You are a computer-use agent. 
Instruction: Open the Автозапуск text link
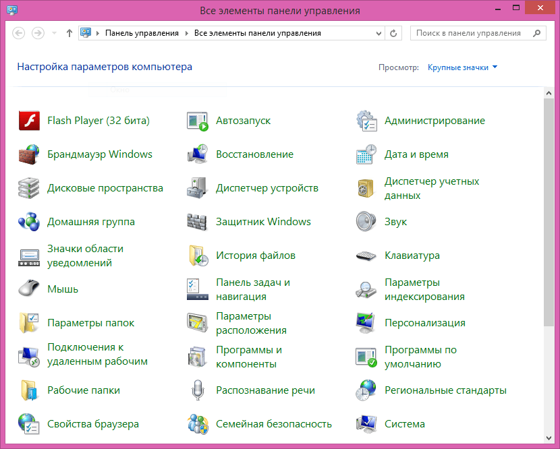243,121
